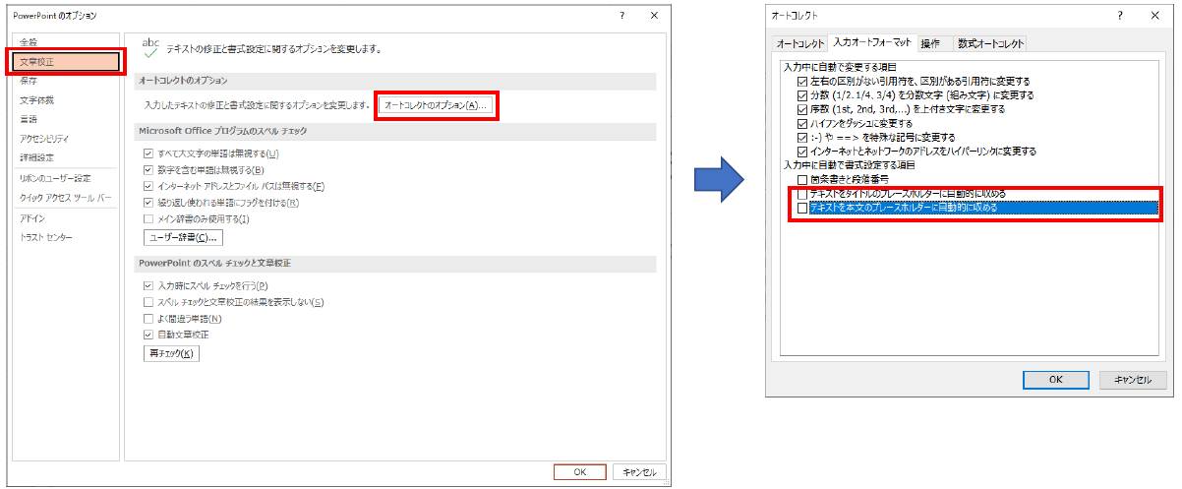Click the help question mark in PowerPoint options
This screenshot has width=1182, height=489.
click(621, 16)
